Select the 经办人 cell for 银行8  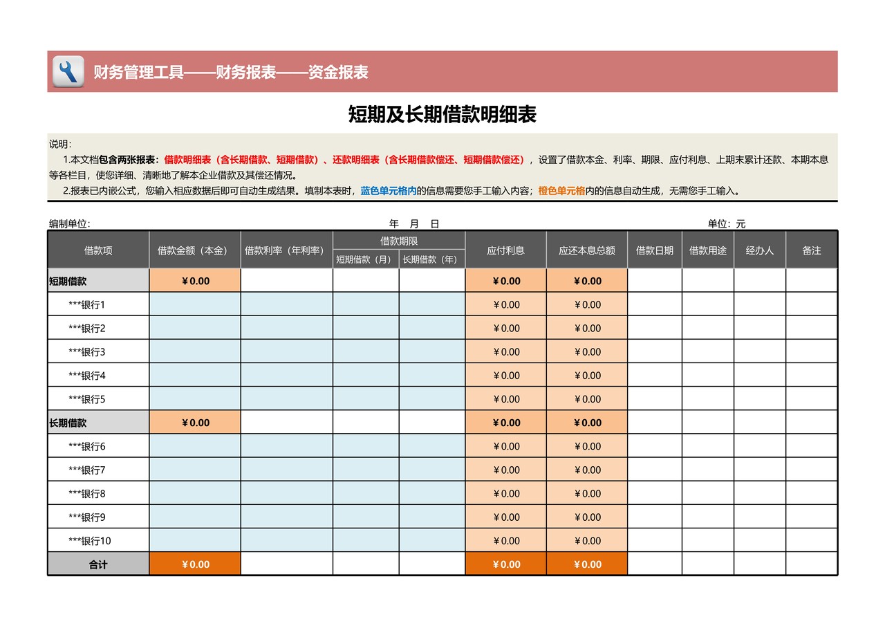[x=759, y=493]
